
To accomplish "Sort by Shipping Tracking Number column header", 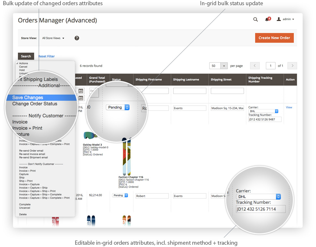I will (260, 80).
